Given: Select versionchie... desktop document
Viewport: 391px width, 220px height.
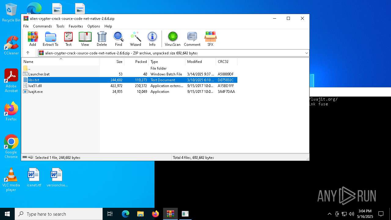Looking at the screenshot, I should [x=57, y=177].
